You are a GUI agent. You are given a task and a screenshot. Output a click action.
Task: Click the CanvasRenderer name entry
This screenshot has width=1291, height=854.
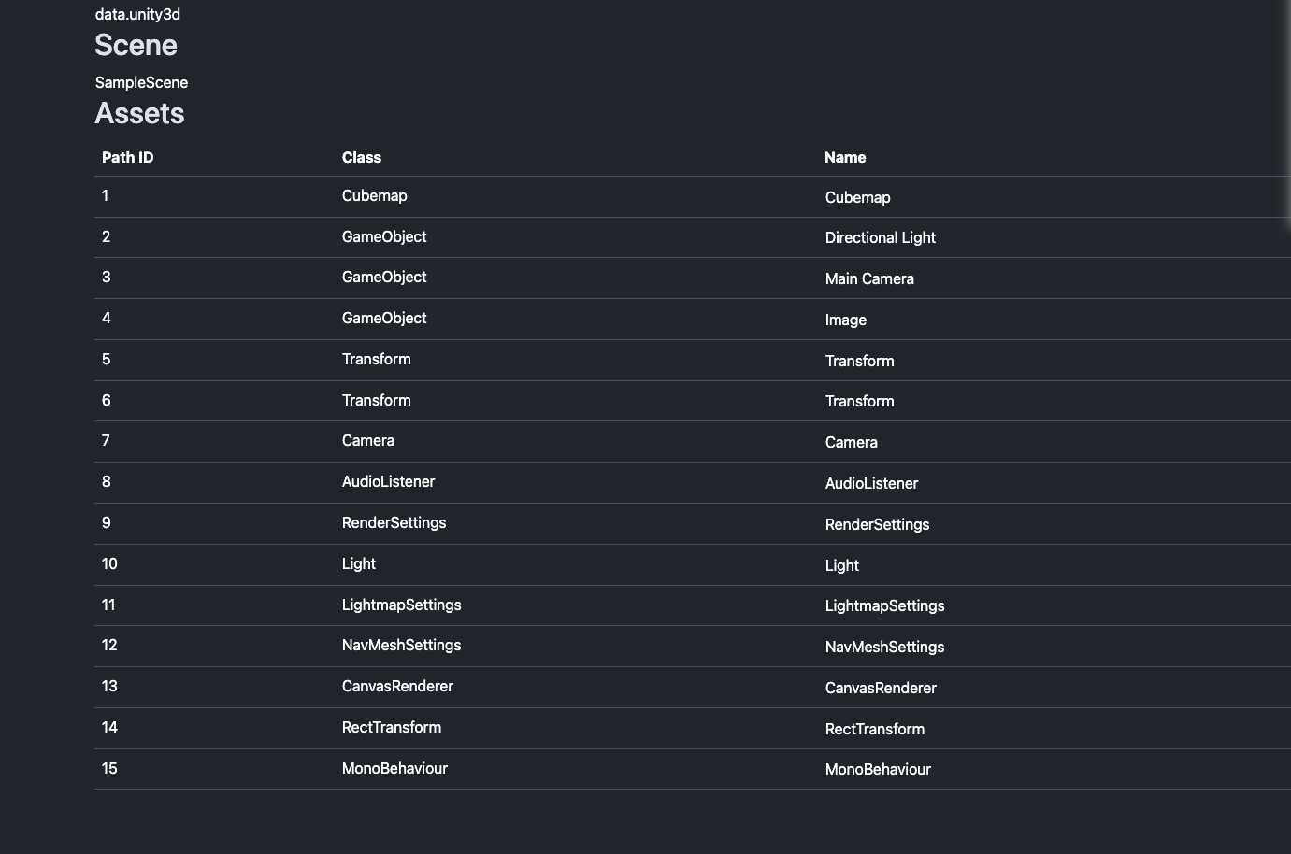881,688
